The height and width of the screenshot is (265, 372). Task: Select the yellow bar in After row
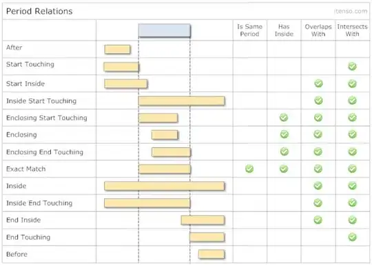[117, 50]
